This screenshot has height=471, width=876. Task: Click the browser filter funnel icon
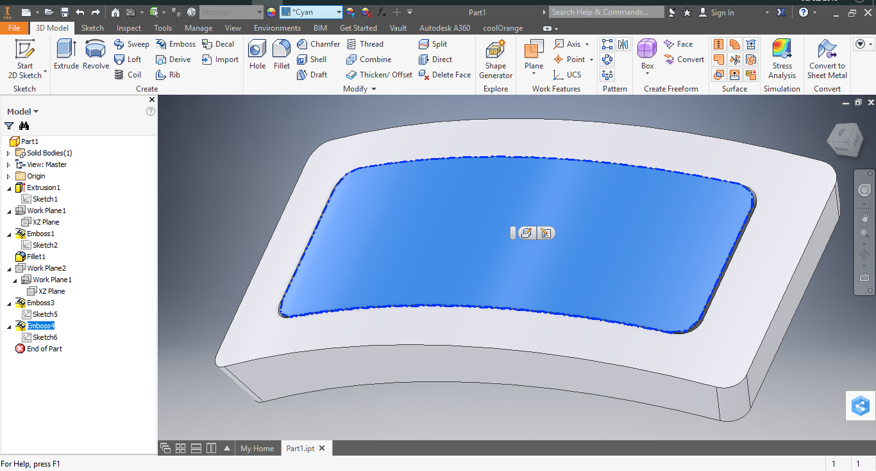(x=9, y=126)
